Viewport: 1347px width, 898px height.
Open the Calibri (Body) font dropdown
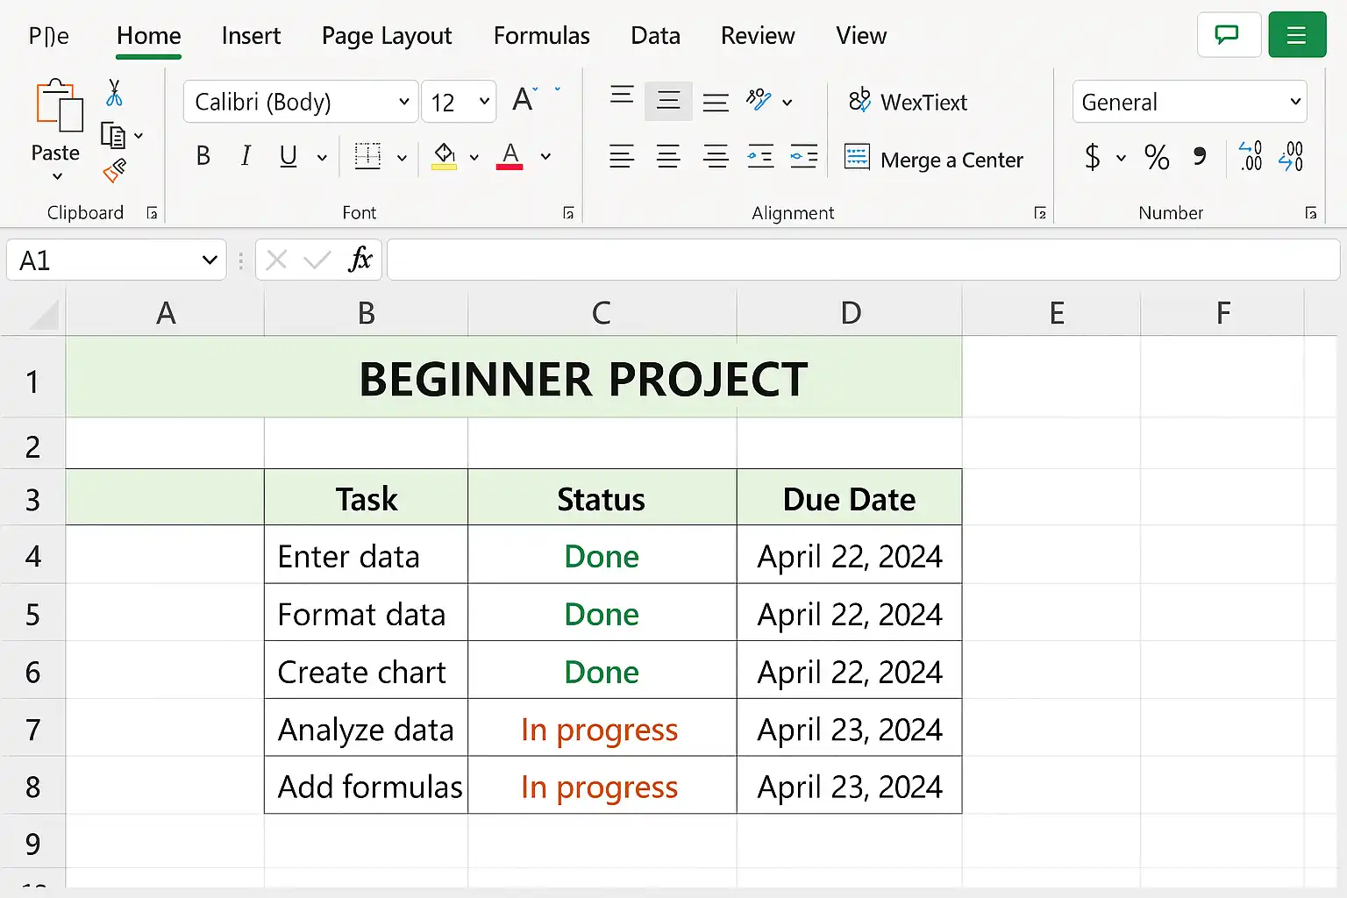[x=301, y=102]
